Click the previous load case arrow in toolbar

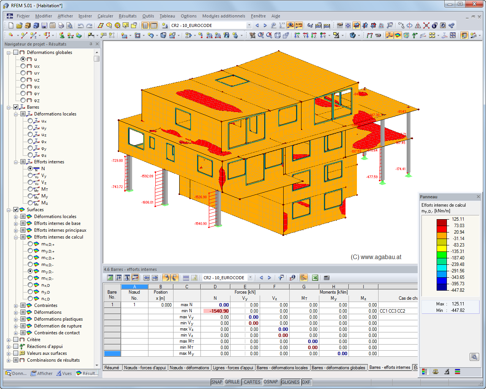pos(257,25)
